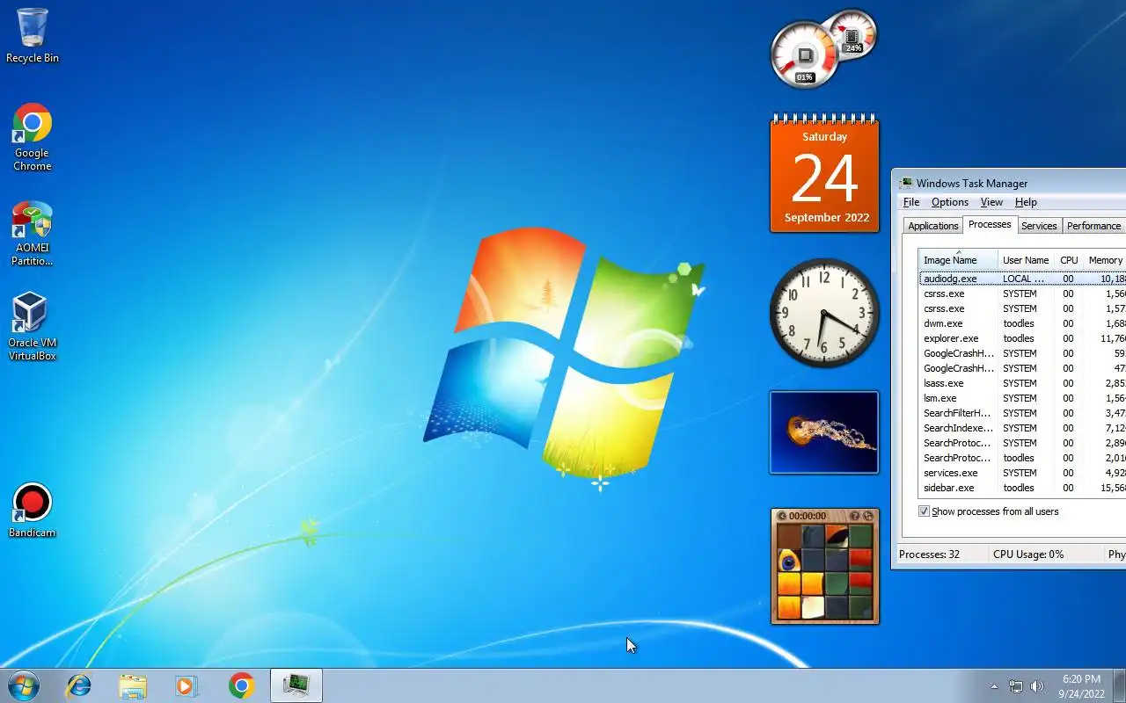
Task: Click the Task Manager taskbar button
Action: tap(296, 685)
